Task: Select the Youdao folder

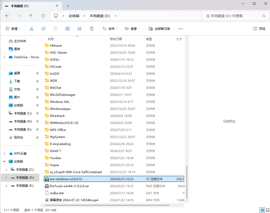Action: (x=55, y=158)
